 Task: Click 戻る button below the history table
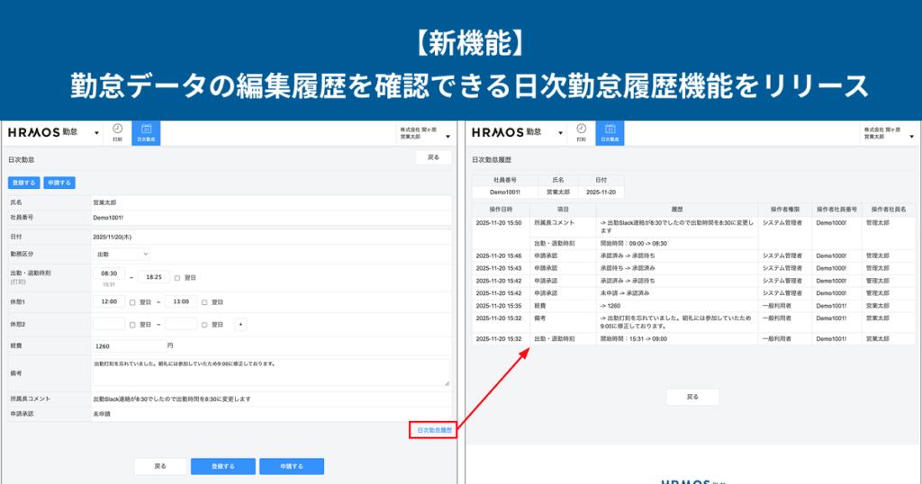tap(691, 397)
